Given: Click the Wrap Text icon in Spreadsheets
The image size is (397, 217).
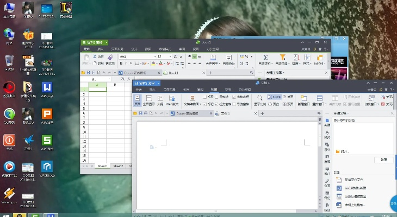Looking at the screenshot, I should coord(228,60).
